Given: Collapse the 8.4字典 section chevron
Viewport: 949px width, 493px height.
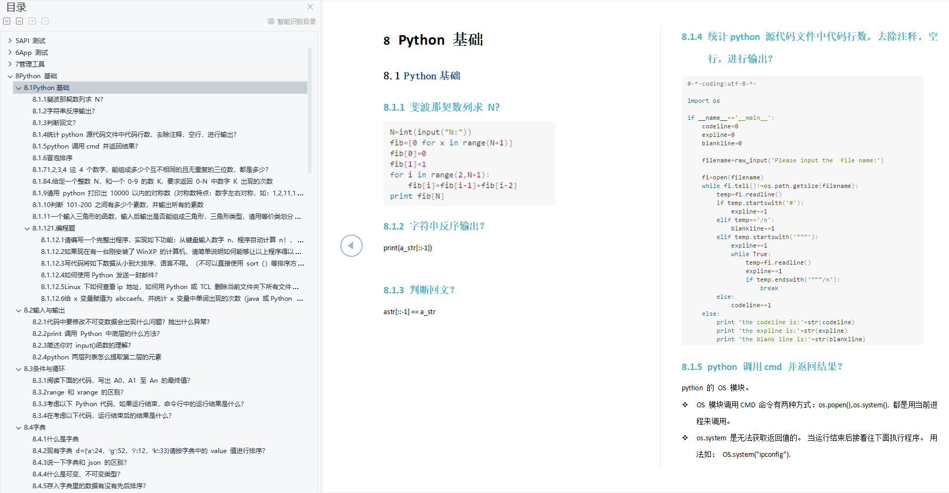Looking at the screenshot, I should click(x=19, y=428).
